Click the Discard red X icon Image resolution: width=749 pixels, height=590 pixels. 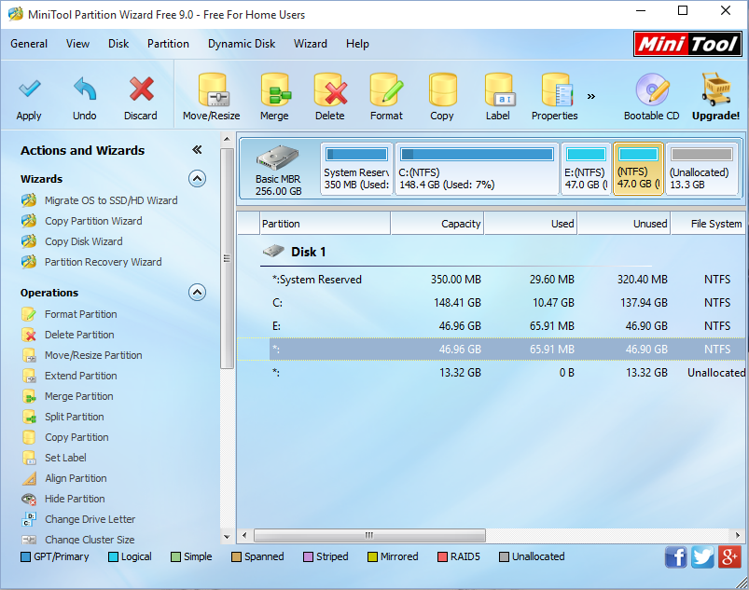click(x=142, y=89)
